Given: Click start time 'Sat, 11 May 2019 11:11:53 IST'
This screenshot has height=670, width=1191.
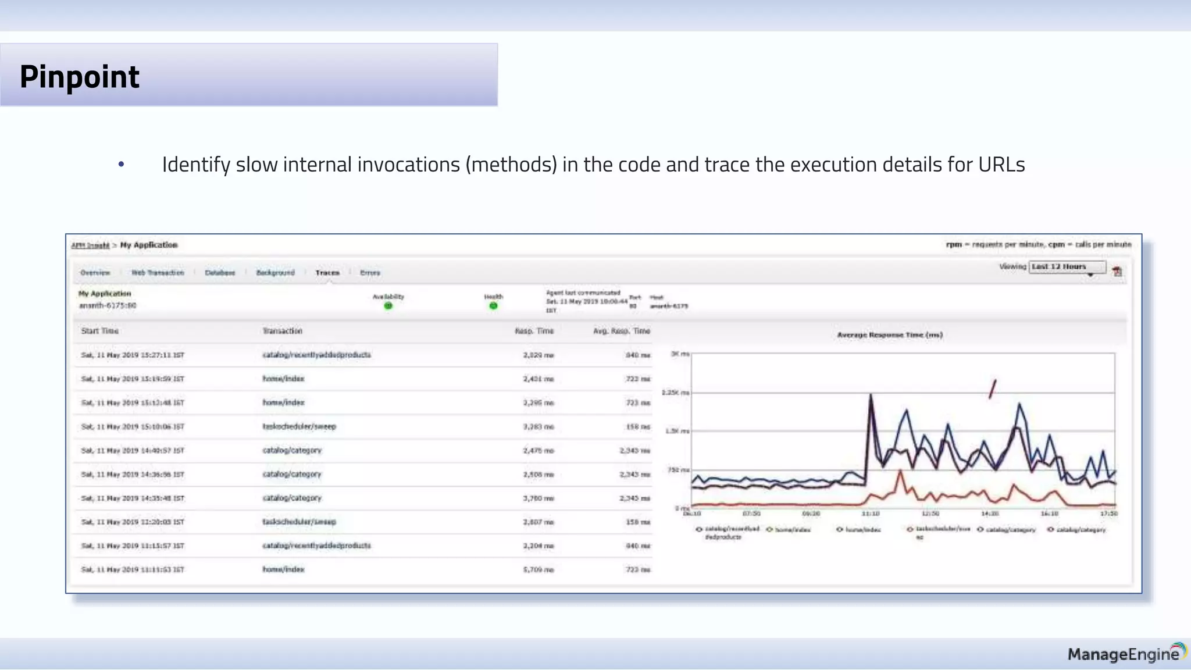Looking at the screenshot, I should [x=133, y=569].
